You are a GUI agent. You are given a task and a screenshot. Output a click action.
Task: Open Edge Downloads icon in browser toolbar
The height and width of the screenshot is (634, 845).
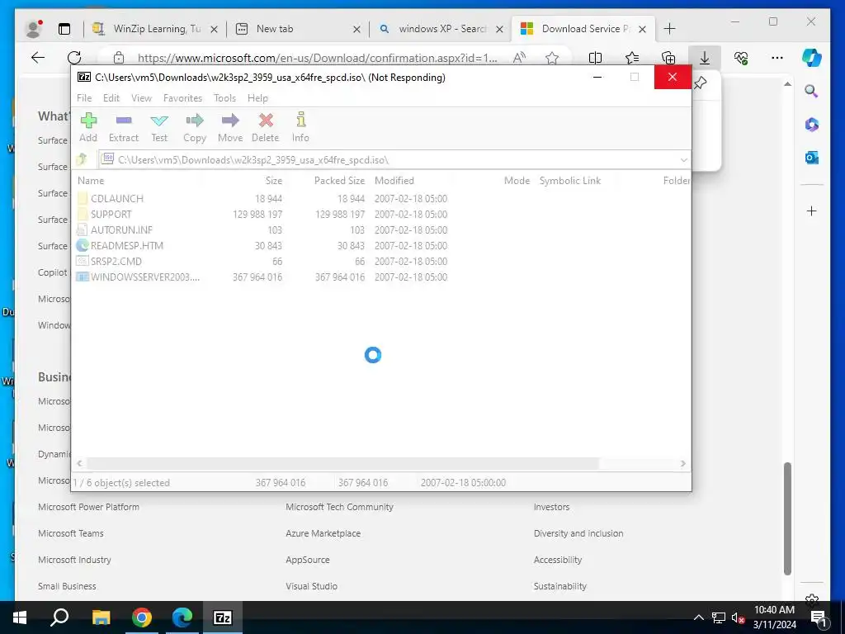705,58
